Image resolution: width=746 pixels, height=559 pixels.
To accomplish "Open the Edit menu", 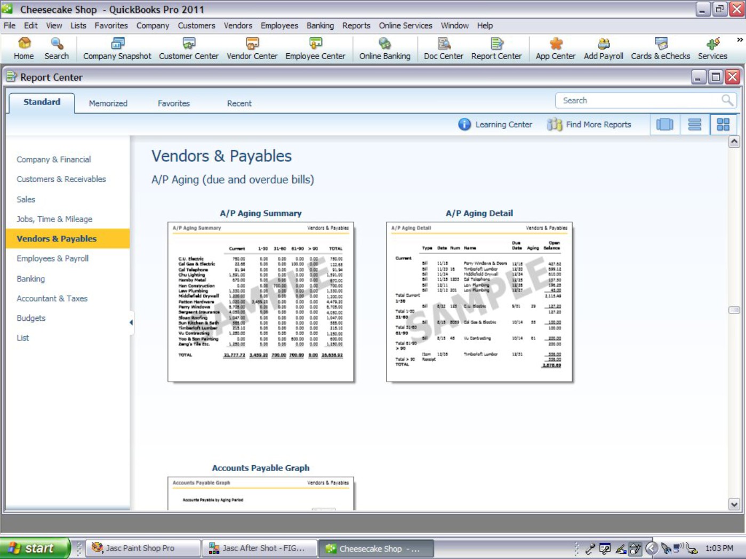I will 31,26.
